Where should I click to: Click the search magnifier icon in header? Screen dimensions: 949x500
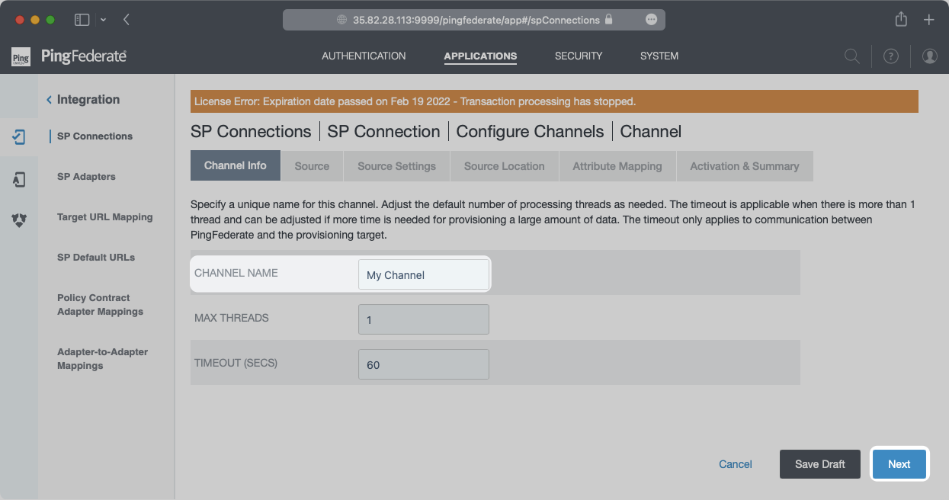[x=852, y=56]
